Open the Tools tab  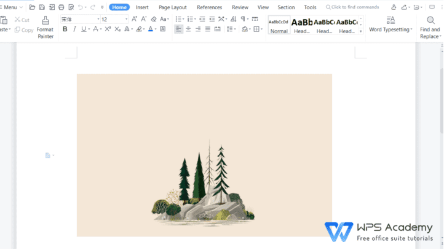310,7
